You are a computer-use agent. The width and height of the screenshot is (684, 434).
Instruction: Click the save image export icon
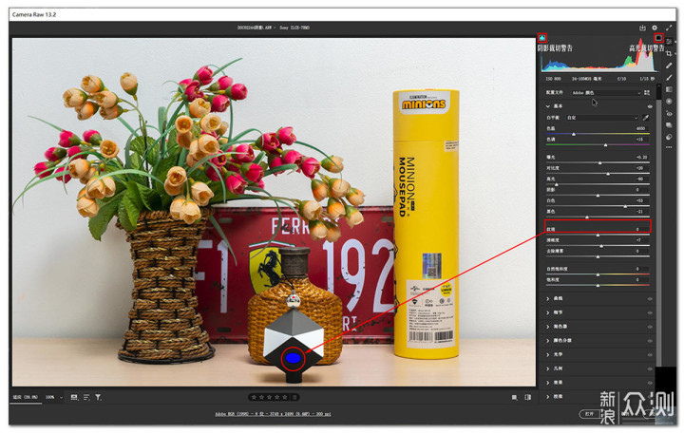pos(642,28)
